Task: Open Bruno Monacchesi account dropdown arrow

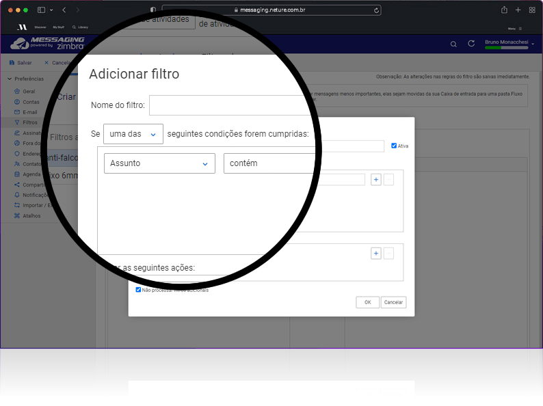Action: pos(533,44)
